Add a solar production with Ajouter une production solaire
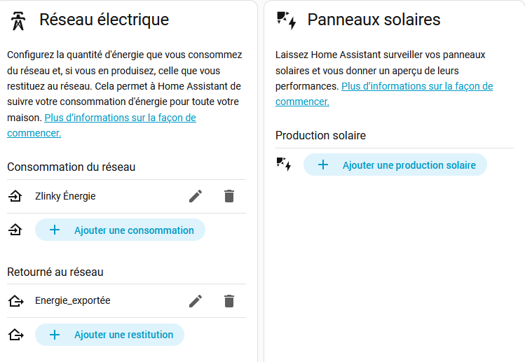 395,165
